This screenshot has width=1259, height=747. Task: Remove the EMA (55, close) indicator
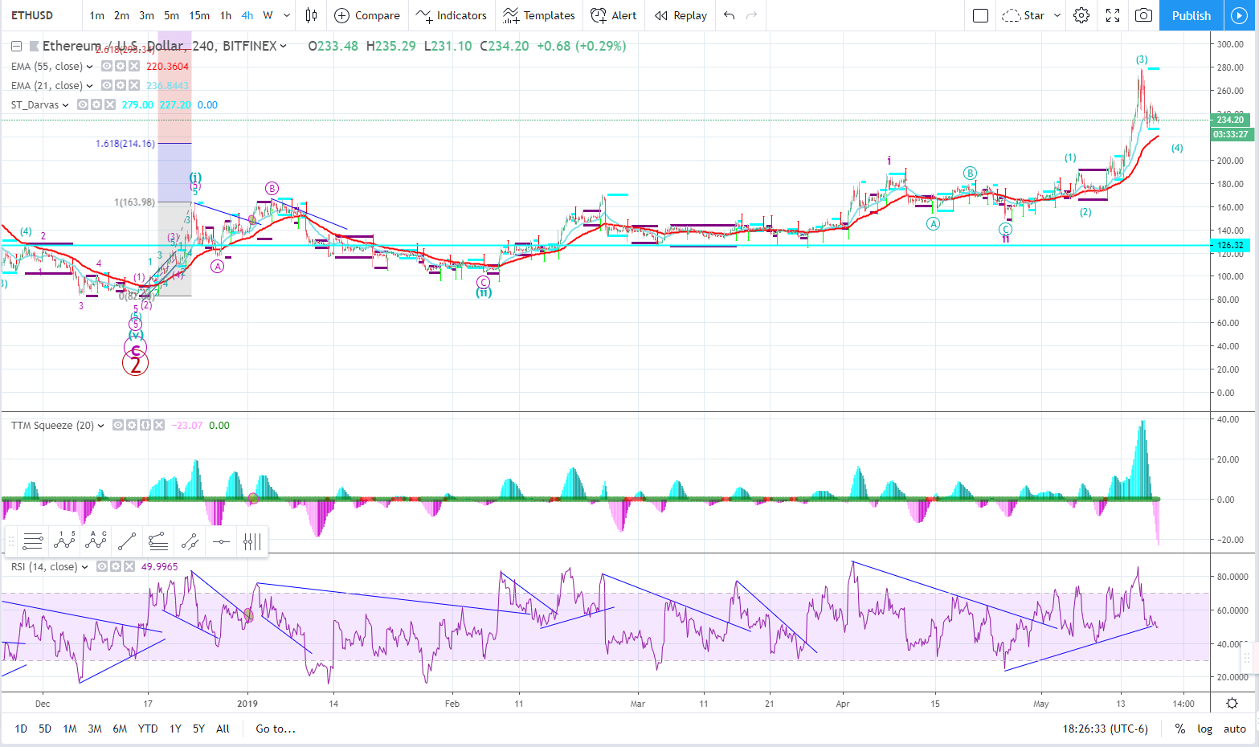(x=134, y=66)
